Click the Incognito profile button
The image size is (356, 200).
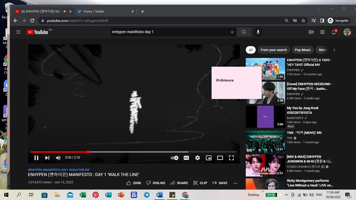coord(338,21)
